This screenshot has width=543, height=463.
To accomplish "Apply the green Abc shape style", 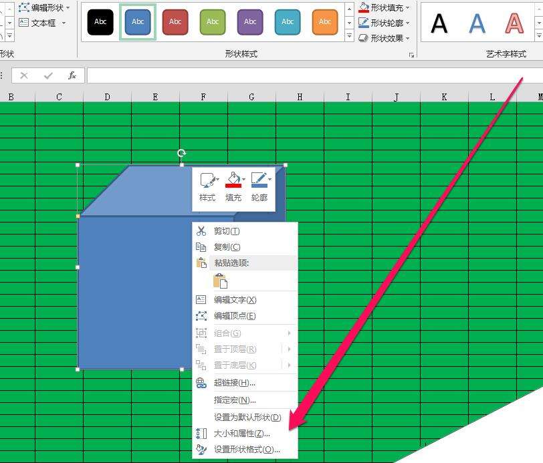I will click(x=213, y=22).
